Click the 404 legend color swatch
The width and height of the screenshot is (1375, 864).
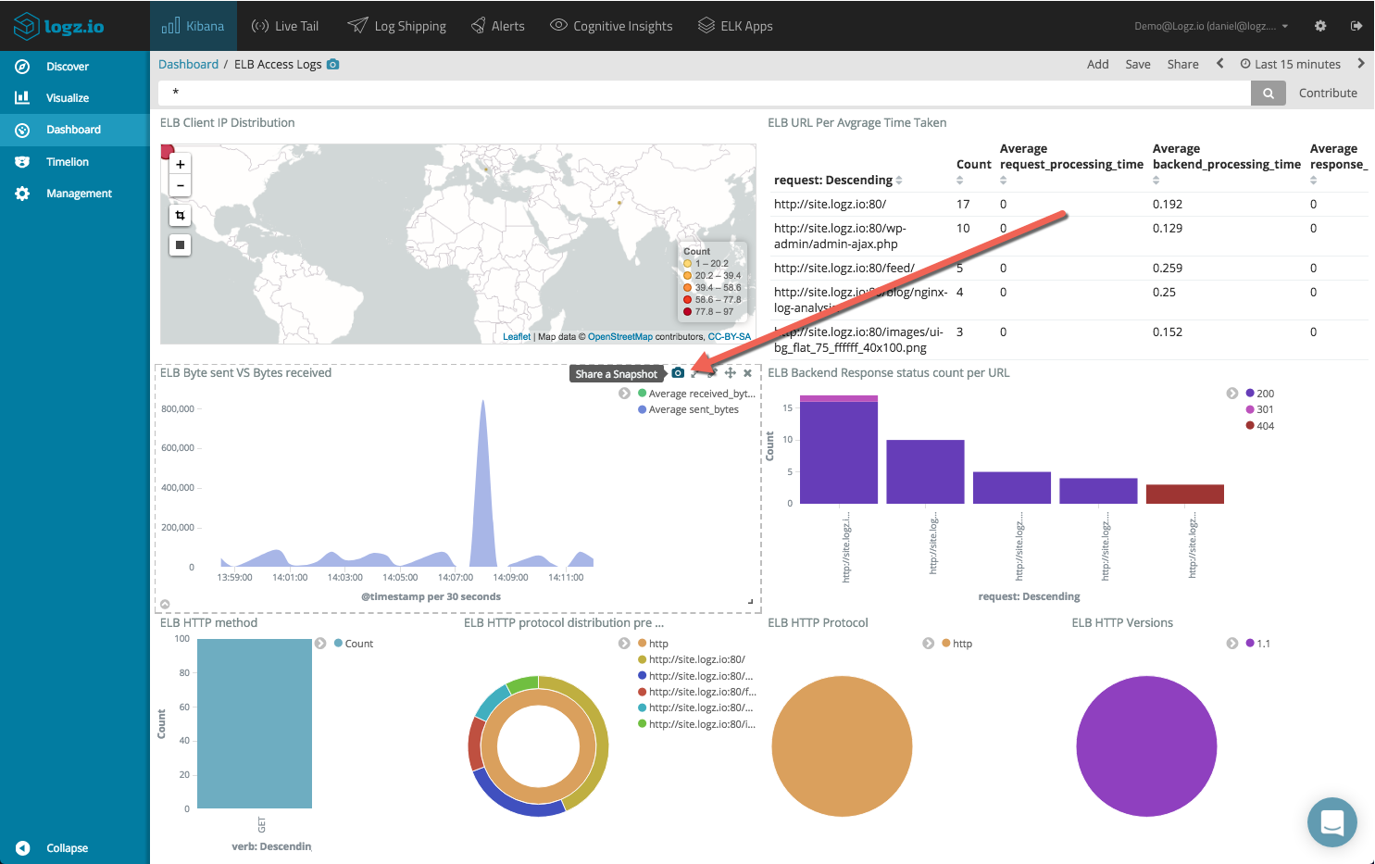tap(1250, 426)
